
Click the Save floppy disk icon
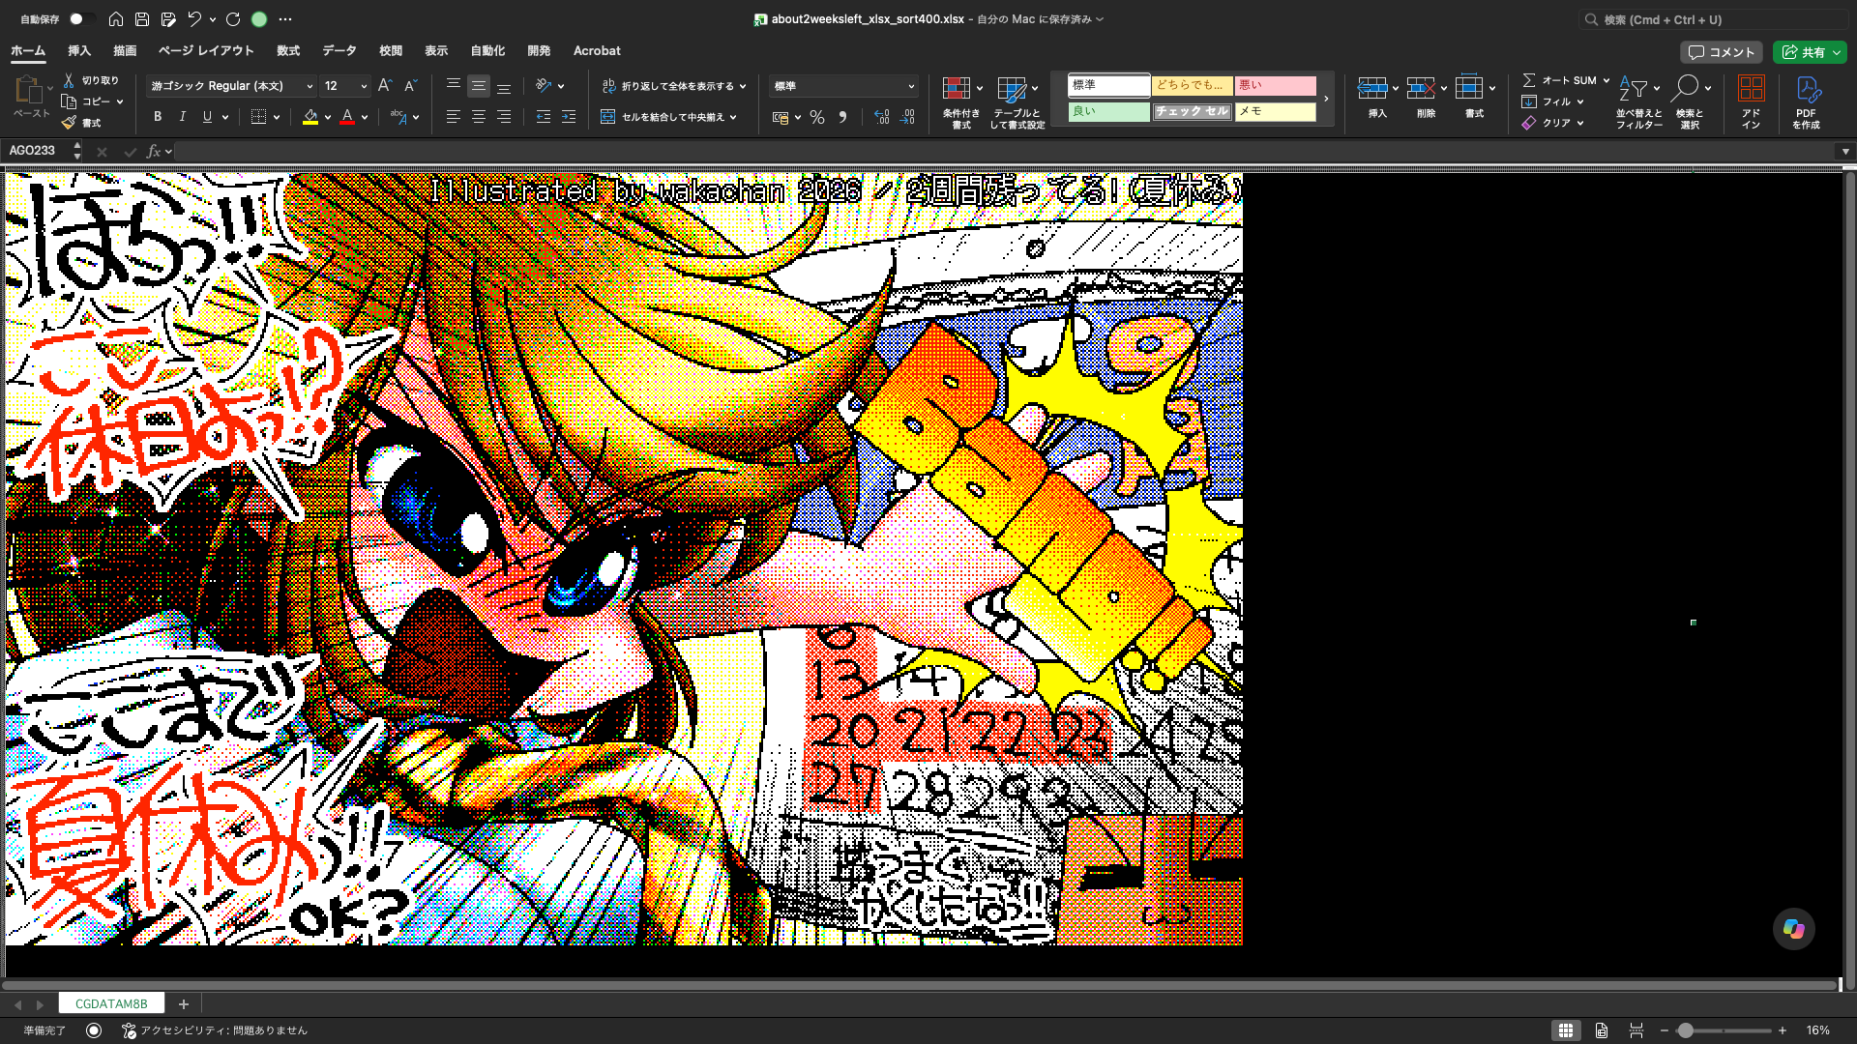pyautogui.click(x=142, y=19)
